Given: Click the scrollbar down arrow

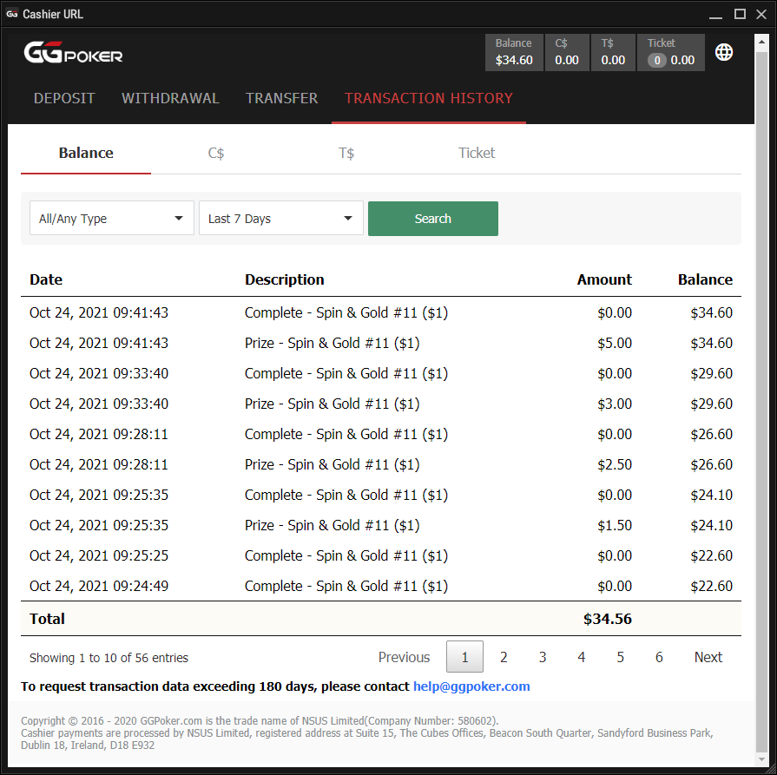Looking at the screenshot, I should tap(761, 759).
